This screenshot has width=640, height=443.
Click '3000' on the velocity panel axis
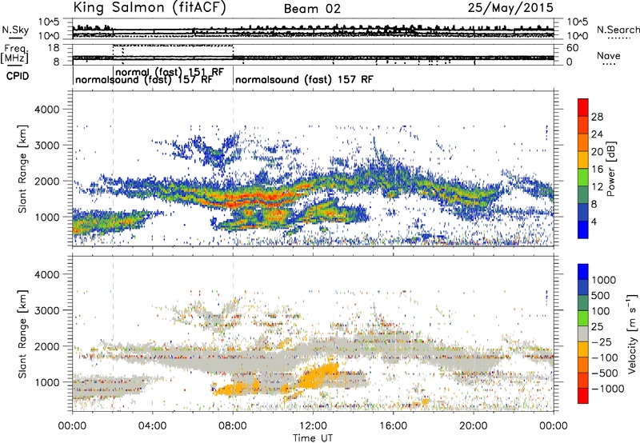(46, 310)
